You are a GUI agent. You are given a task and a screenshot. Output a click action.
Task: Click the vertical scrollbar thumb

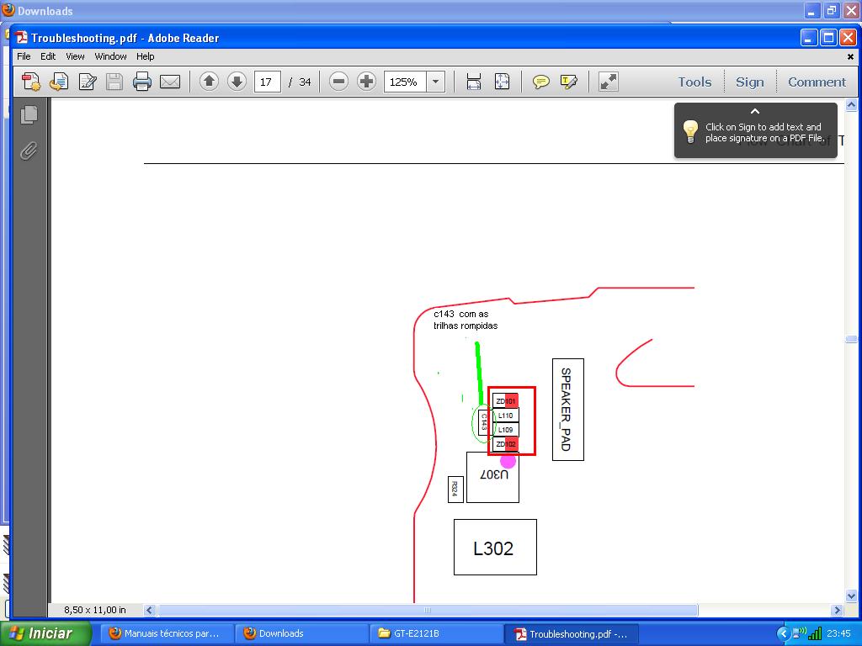click(851, 339)
